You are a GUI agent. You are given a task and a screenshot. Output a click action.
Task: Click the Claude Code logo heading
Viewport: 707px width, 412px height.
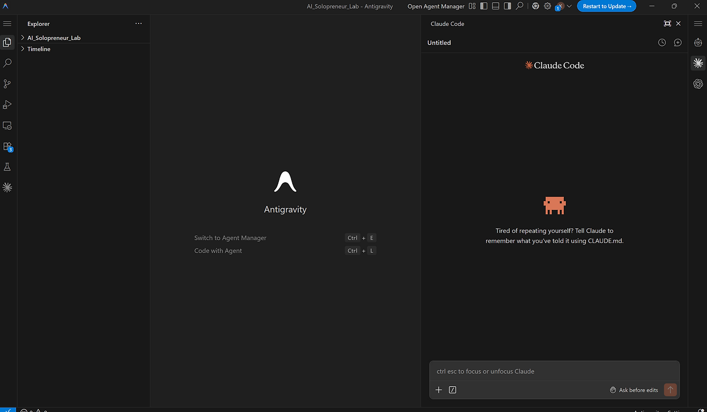coord(555,65)
